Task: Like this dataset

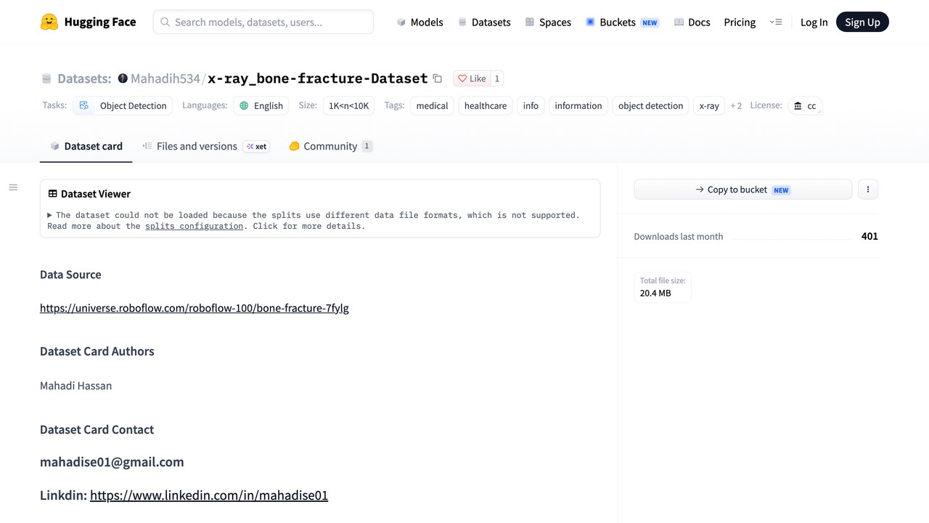Action: pyautogui.click(x=472, y=78)
